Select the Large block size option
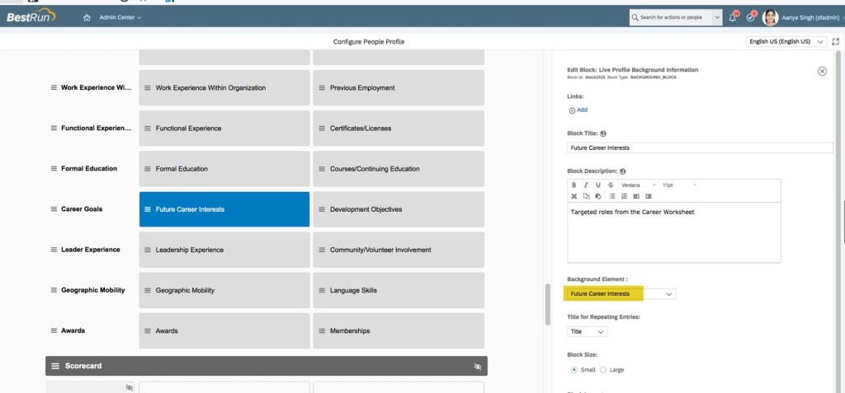This screenshot has width=845, height=393. [x=603, y=370]
